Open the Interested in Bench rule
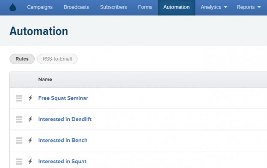Screen dimensions: 267x168 (x=63, y=140)
